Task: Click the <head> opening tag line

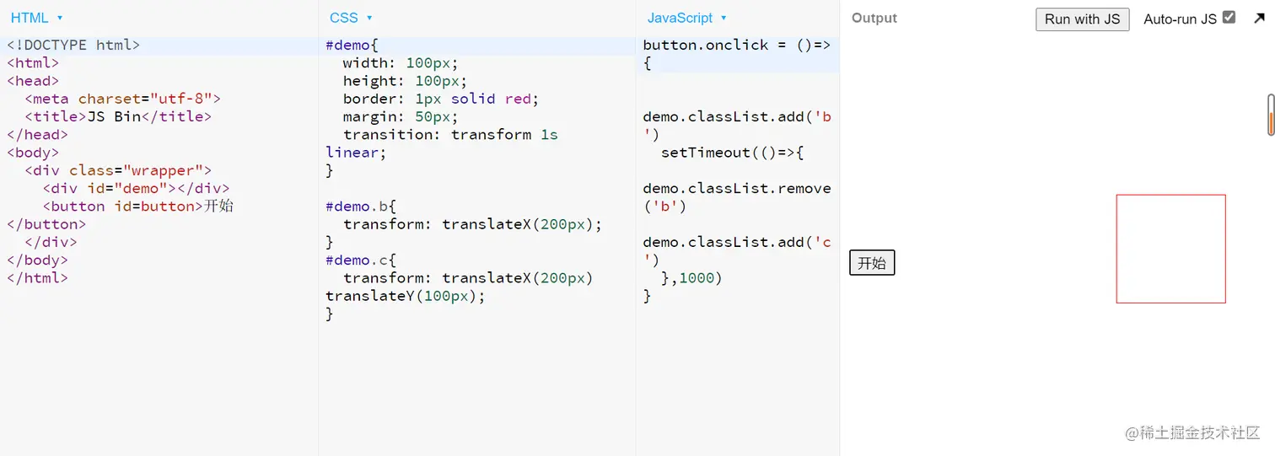Action: tap(33, 81)
